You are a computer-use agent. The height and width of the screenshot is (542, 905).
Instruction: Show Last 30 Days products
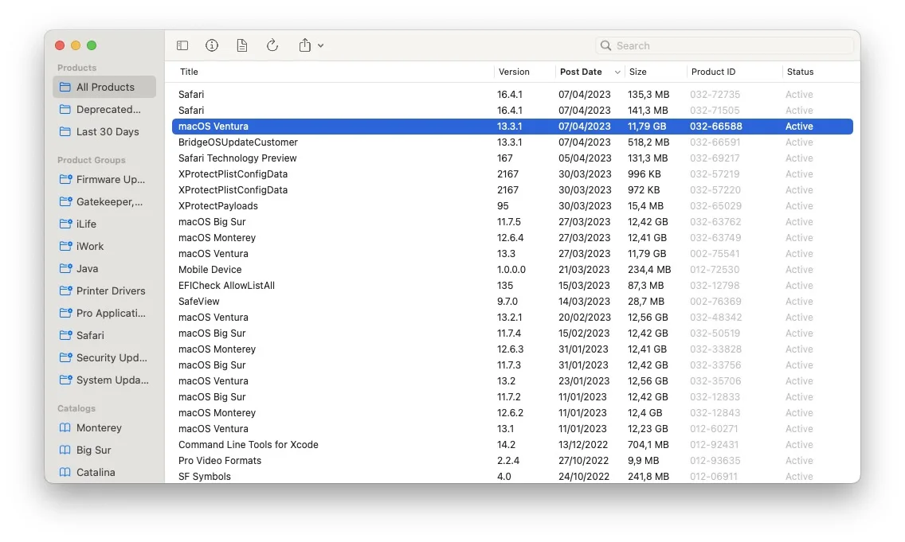pos(104,131)
